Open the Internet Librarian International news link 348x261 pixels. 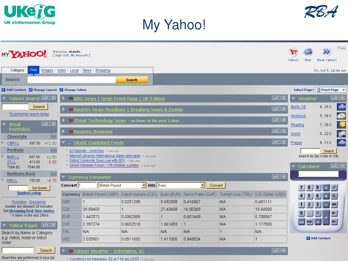point(105,156)
